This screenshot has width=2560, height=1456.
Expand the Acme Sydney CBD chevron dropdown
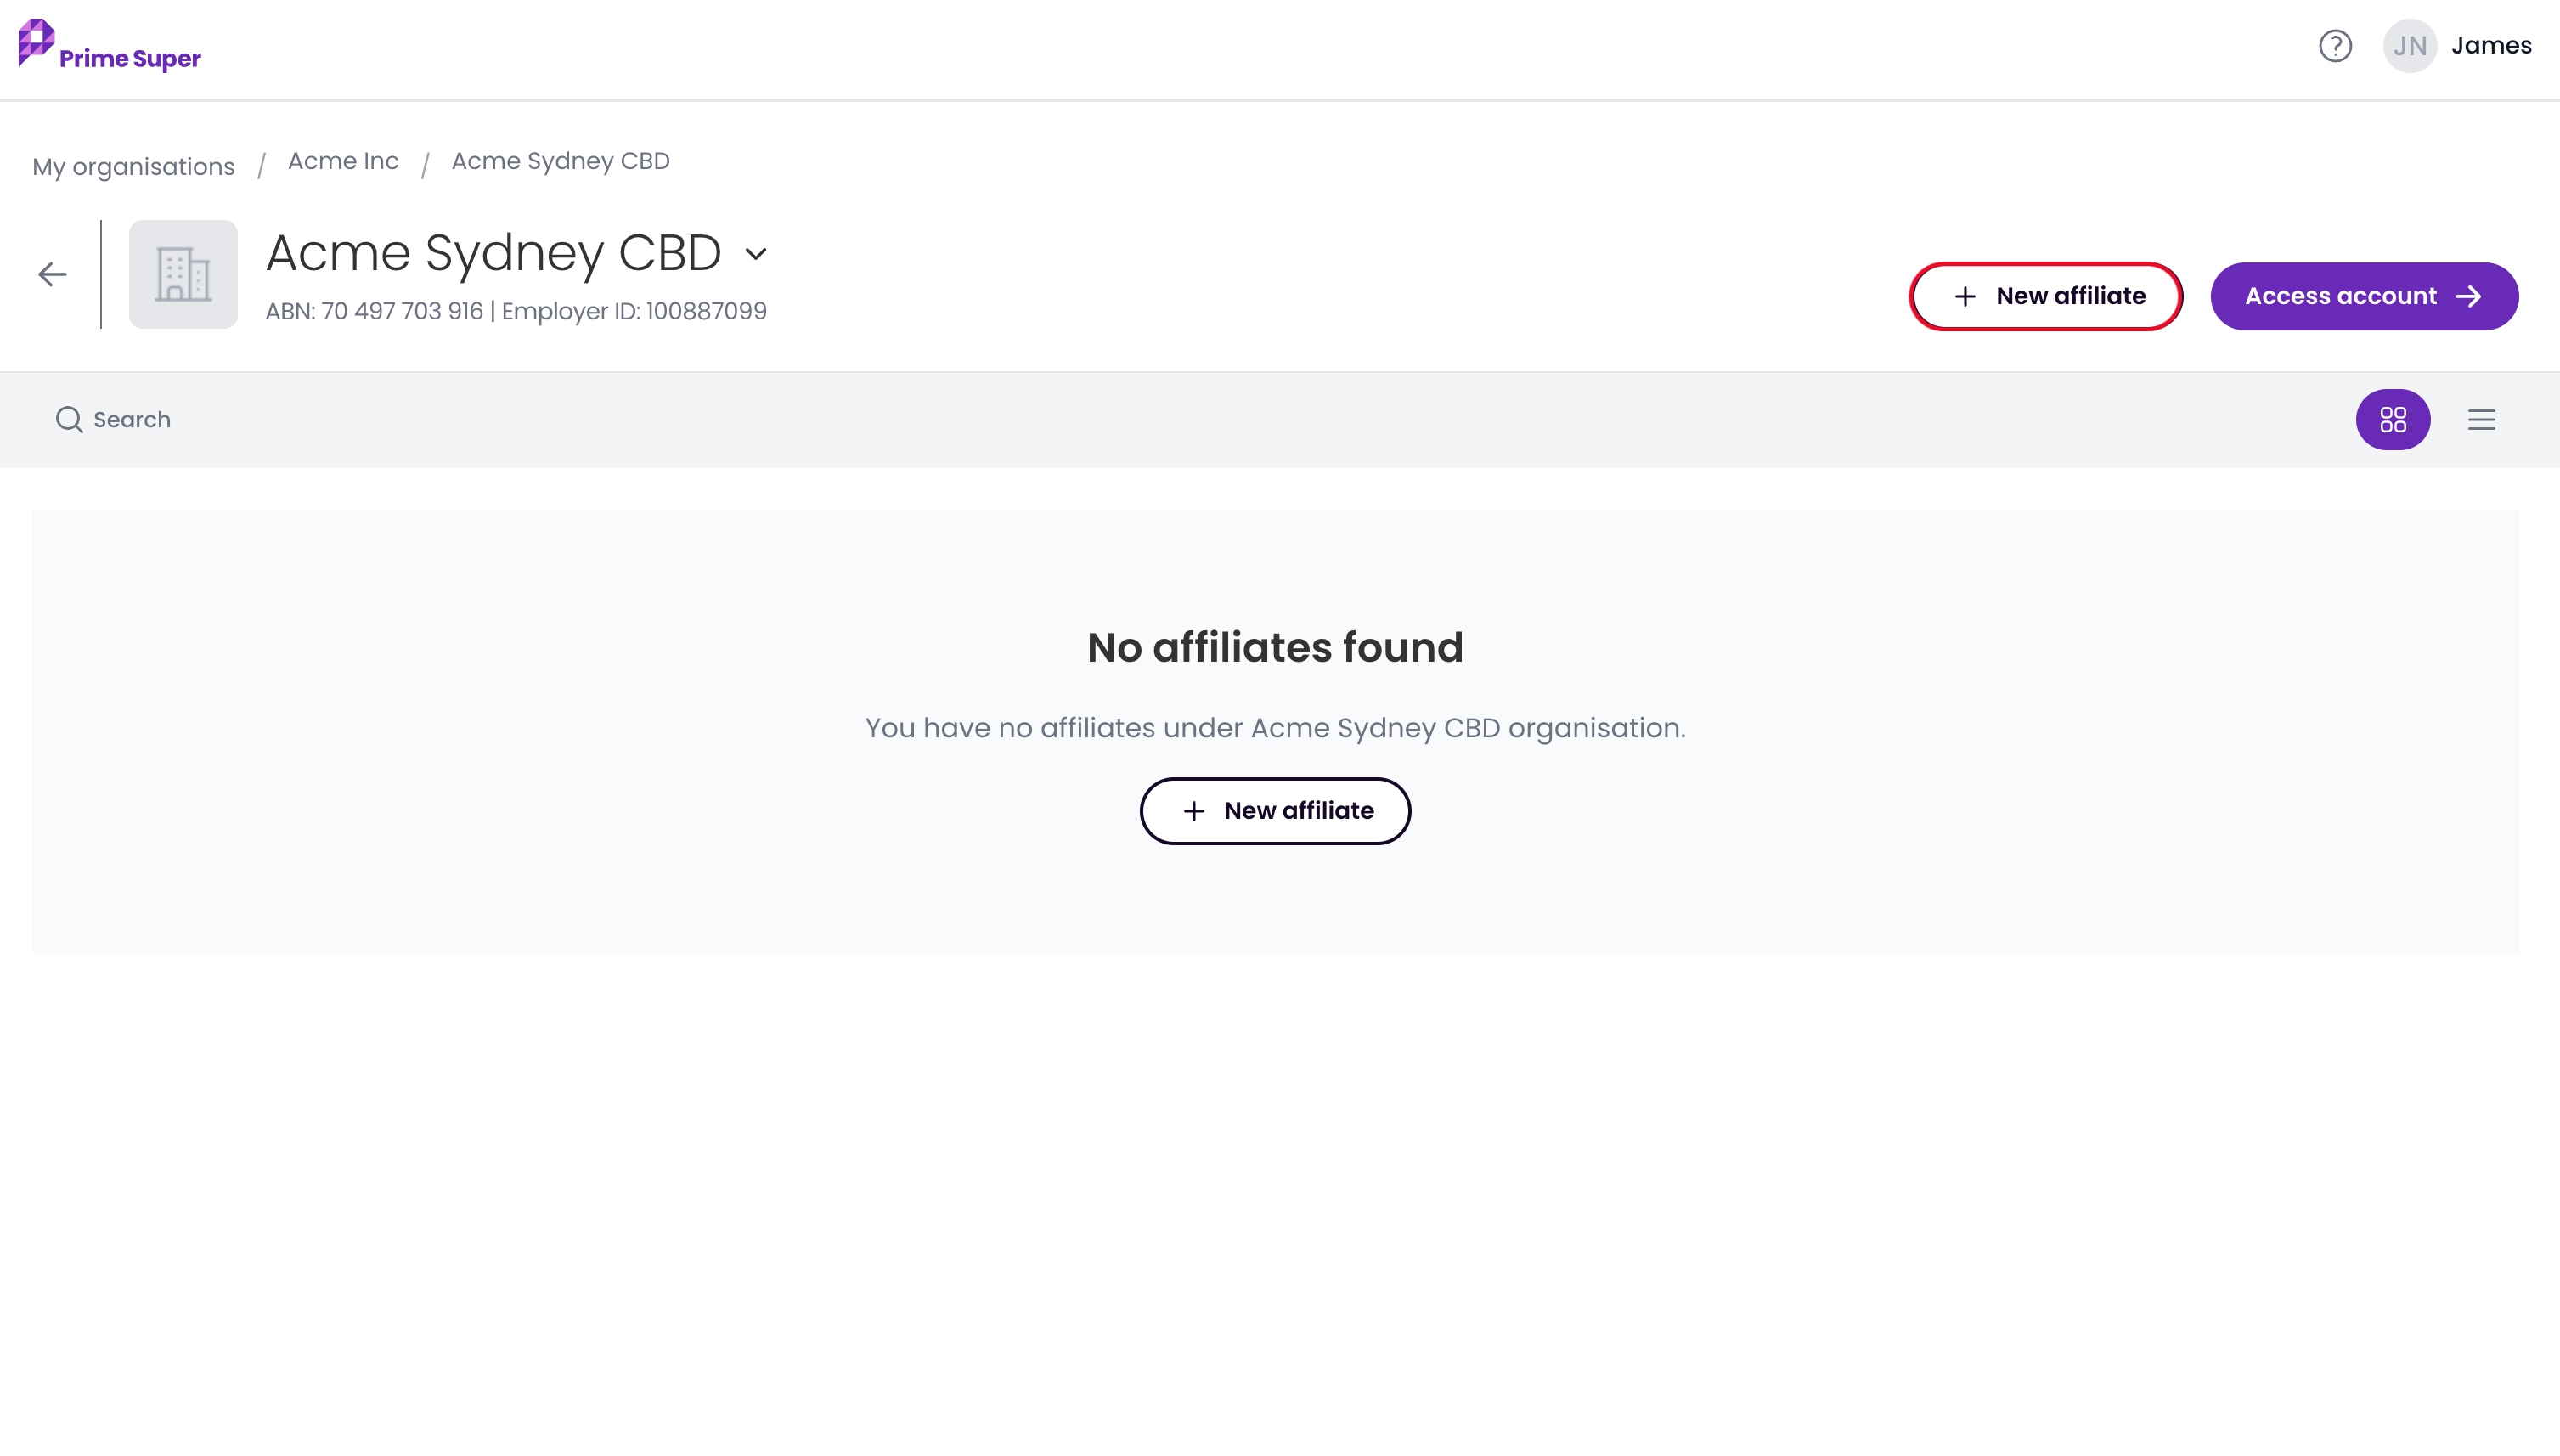[757, 254]
